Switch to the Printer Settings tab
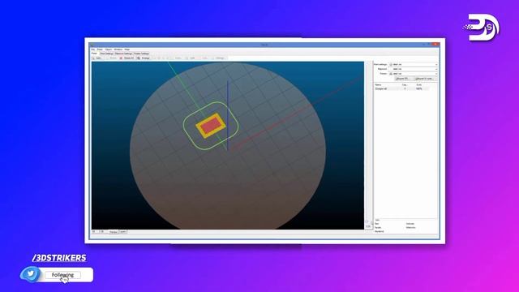The width and height of the screenshot is (519, 292). pyautogui.click(x=141, y=54)
